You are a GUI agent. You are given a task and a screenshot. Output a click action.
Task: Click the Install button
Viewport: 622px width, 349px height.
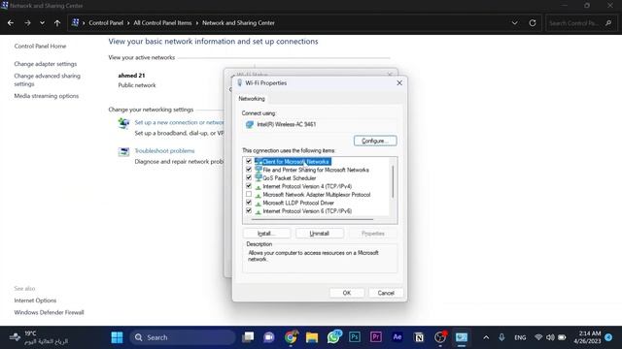click(266, 234)
